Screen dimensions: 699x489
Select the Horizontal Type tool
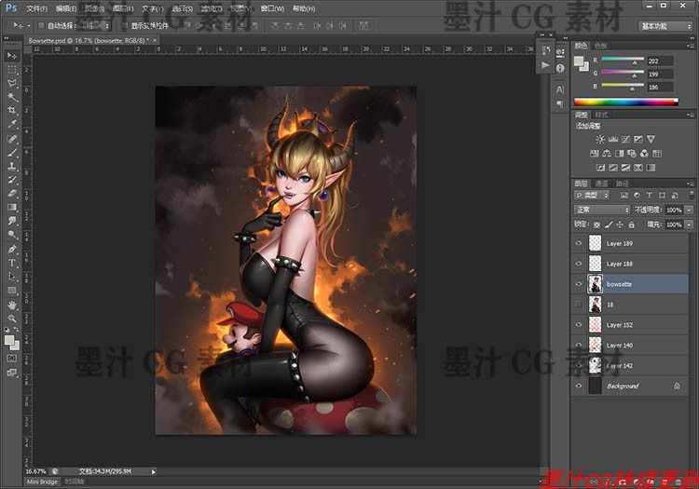click(11, 263)
